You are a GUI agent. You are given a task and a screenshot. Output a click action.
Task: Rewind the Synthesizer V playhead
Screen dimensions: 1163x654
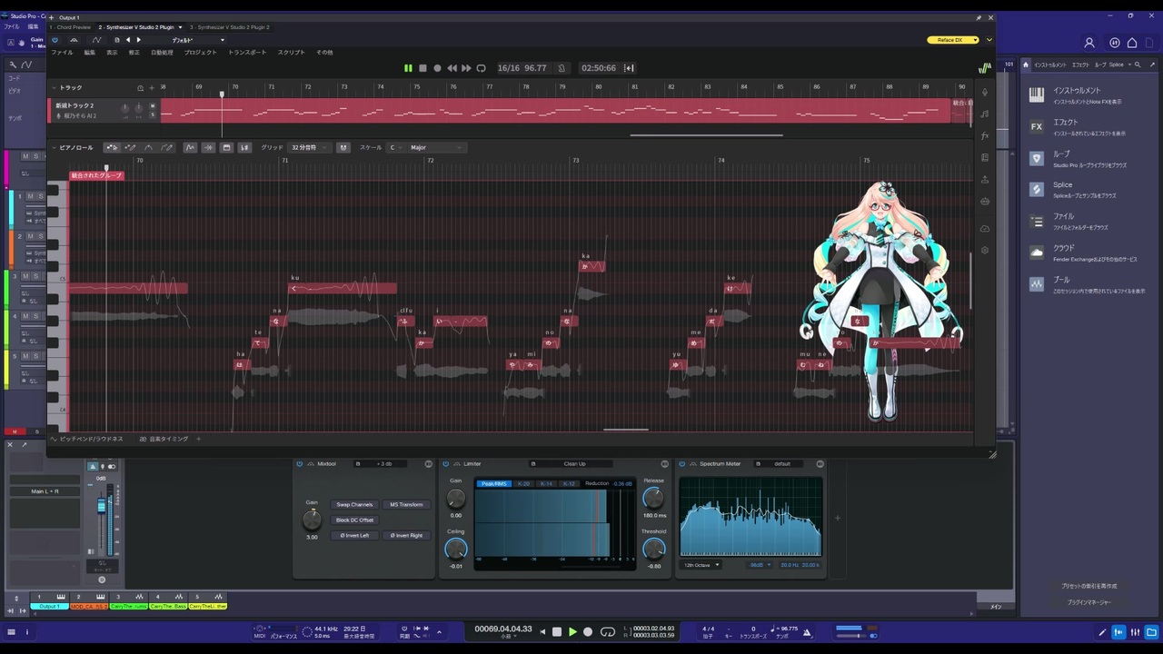(x=452, y=68)
